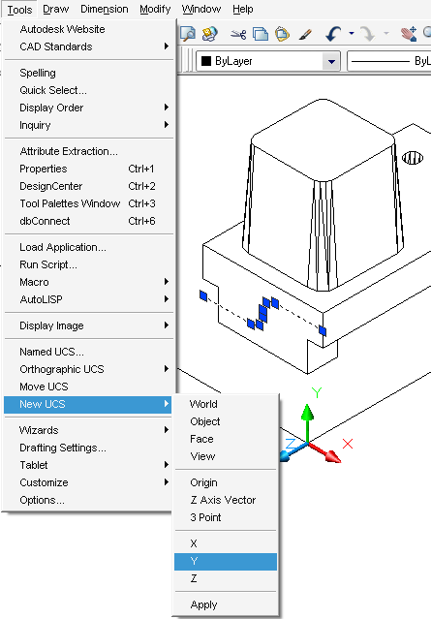The width and height of the screenshot is (431, 619).
Task: Open the Undo history dropdown arrow
Action: (x=352, y=34)
